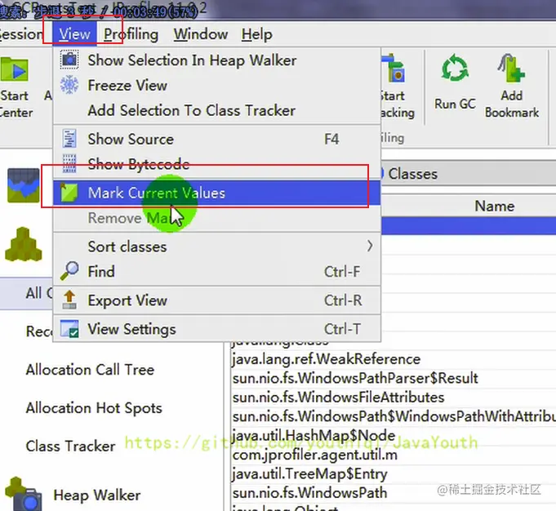Click the Run GC toolbar button
Viewport: 556px width, 511px height.
(x=455, y=82)
